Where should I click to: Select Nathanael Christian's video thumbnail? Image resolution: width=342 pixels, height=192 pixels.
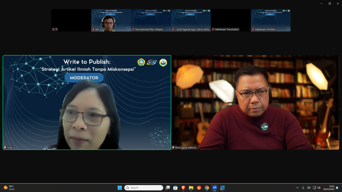click(271, 20)
